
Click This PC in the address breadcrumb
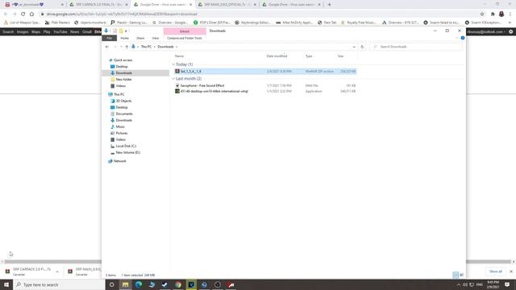146,47
